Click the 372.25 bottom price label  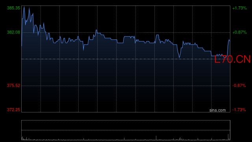(14, 110)
